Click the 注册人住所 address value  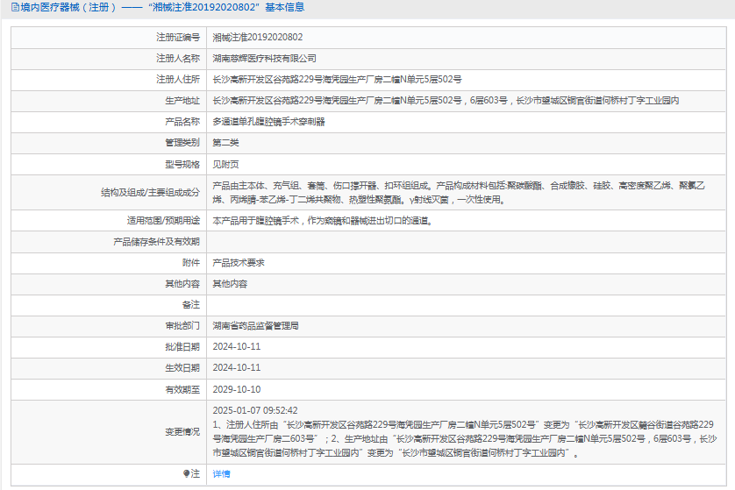point(338,80)
